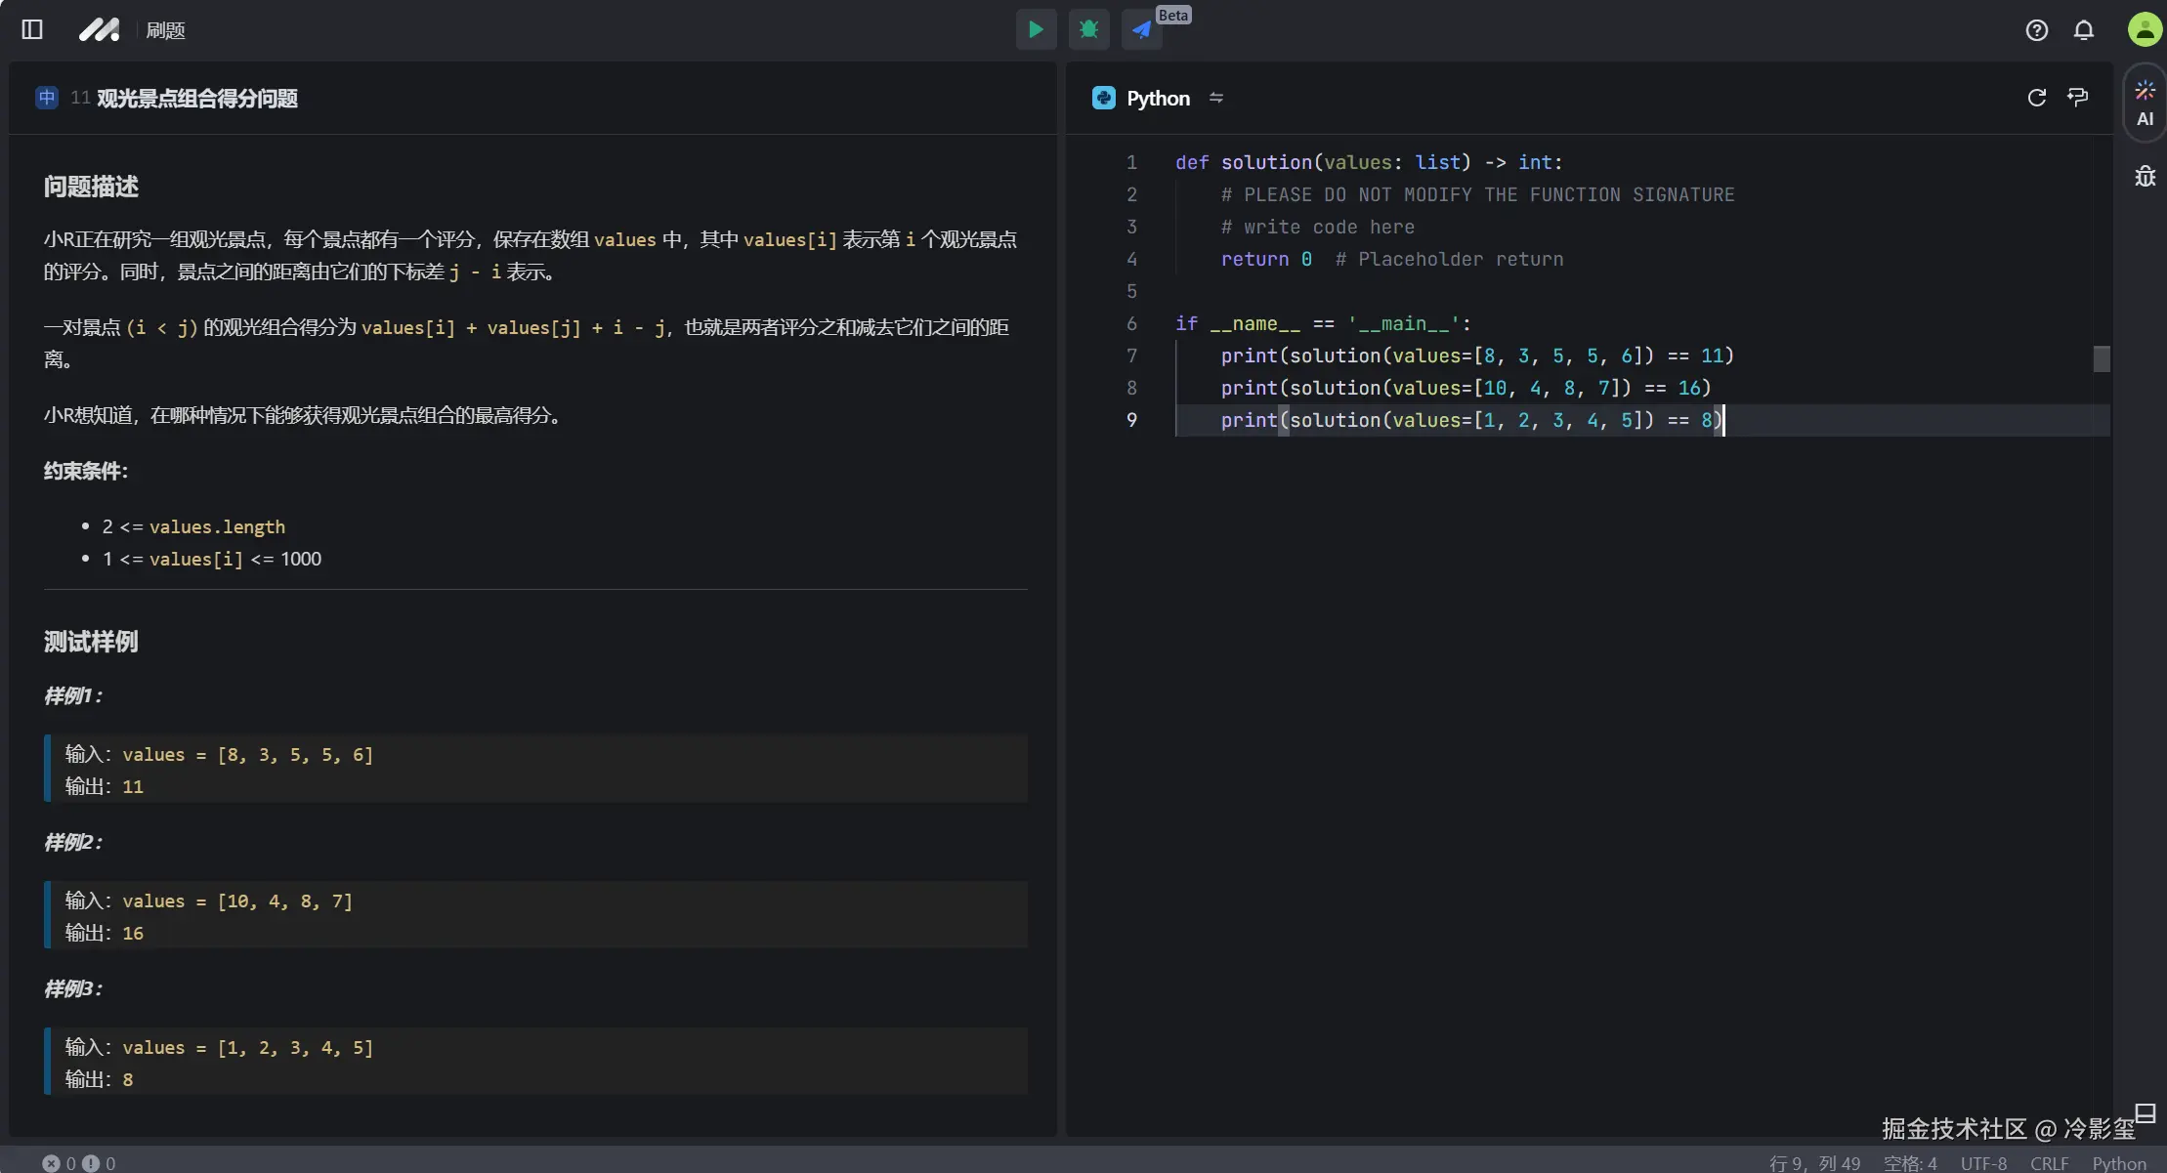2167x1173 pixels.
Task: Run the code with the green play button
Action: [x=1036, y=30]
